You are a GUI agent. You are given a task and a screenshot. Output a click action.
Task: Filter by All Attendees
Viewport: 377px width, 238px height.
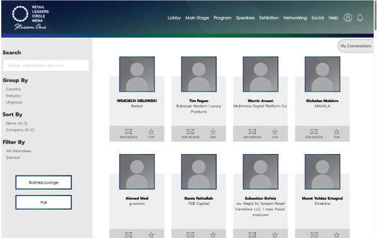(x=18, y=151)
